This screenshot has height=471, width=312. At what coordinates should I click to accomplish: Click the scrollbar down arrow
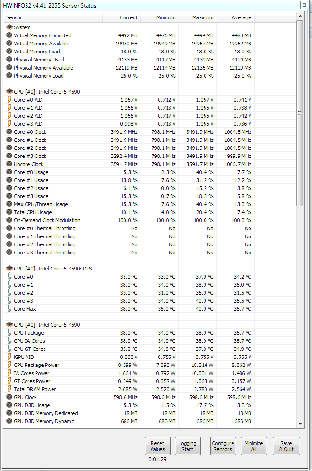300,424
